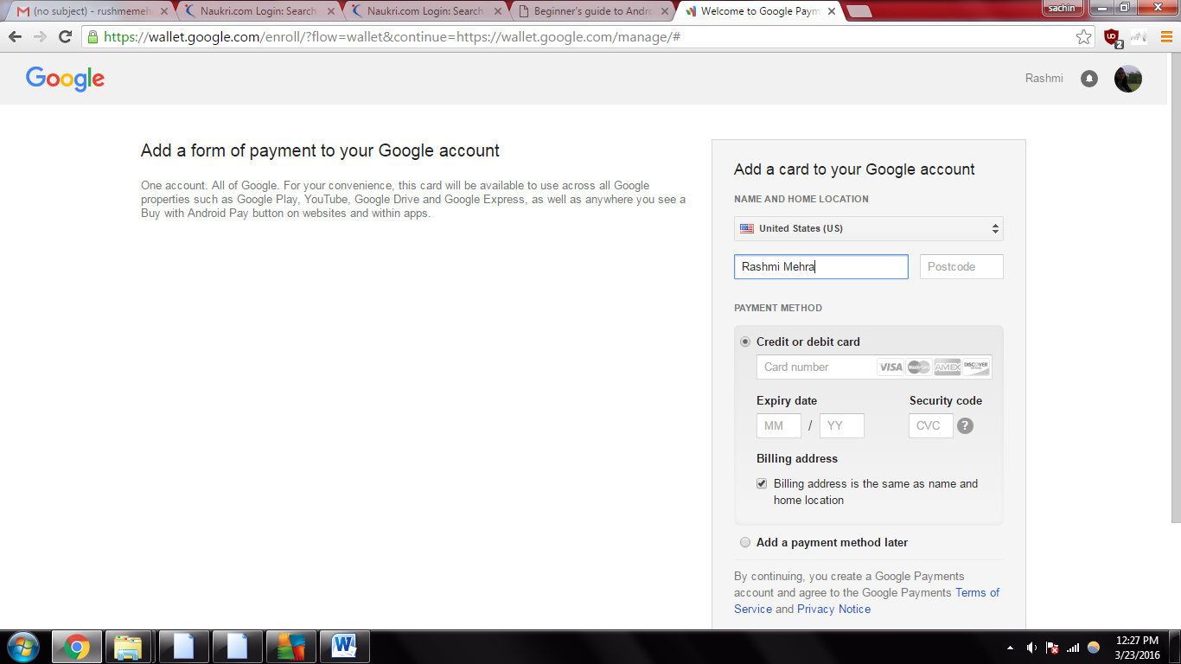The height and width of the screenshot is (664, 1181).
Task: Click the CVC security code field
Action: [931, 425]
